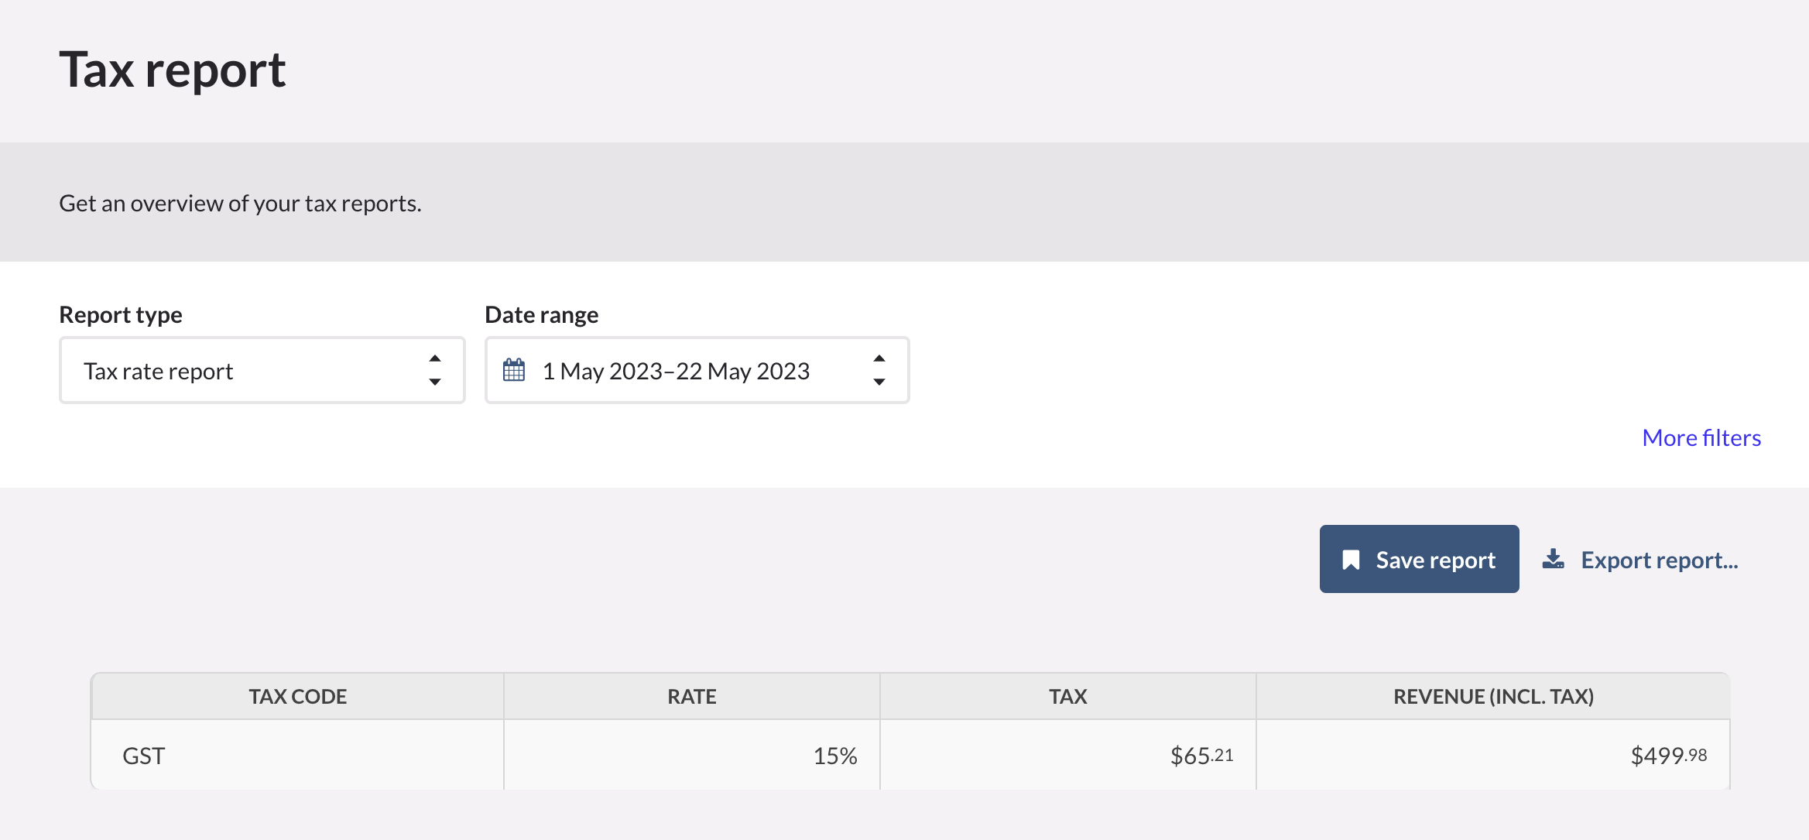This screenshot has height=840, width=1809.
Task: Click the 15% rate cell
Action: (x=692, y=756)
